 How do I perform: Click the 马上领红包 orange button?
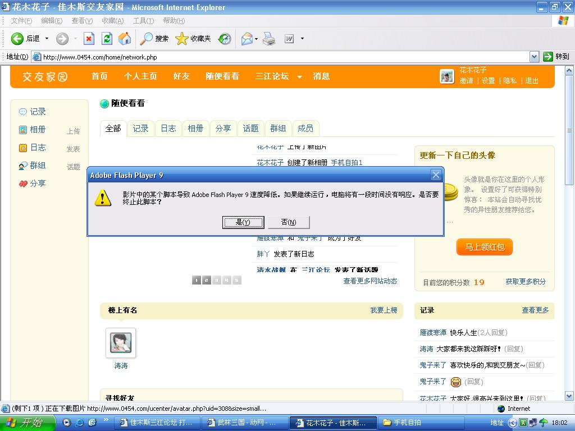click(x=485, y=247)
